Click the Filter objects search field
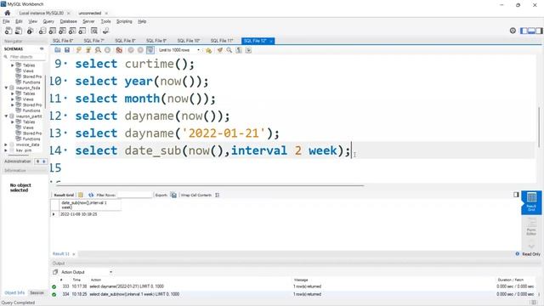 tap(25, 57)
